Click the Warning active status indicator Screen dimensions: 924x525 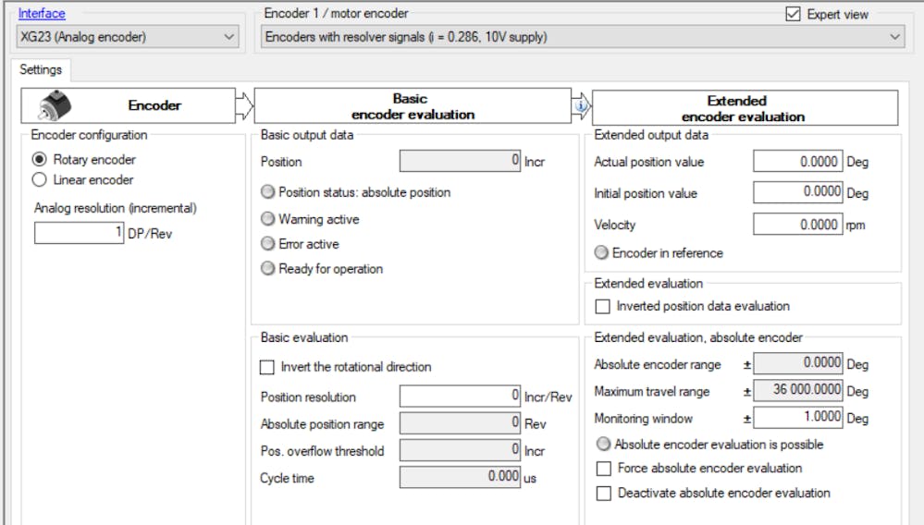(268, 219)
